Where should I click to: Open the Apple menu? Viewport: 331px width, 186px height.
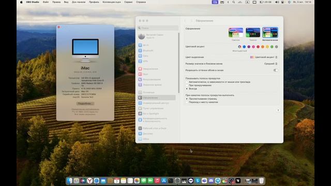point(21,2)
